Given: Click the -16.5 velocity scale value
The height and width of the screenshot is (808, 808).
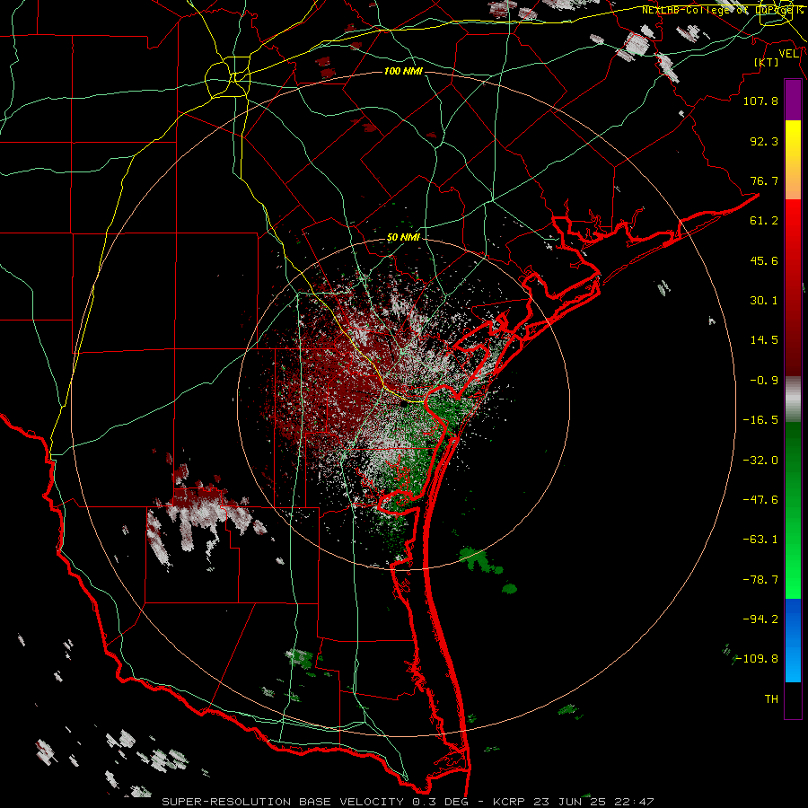Looking at the screenshot, I should coord(760,420).
